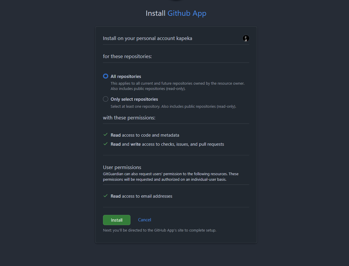
Task: Click checkmark icon beside checks, issues, pull requests
Action: (x=106, y=144)
